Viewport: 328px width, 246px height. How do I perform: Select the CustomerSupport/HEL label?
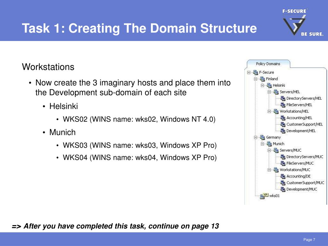coord(305,125)
